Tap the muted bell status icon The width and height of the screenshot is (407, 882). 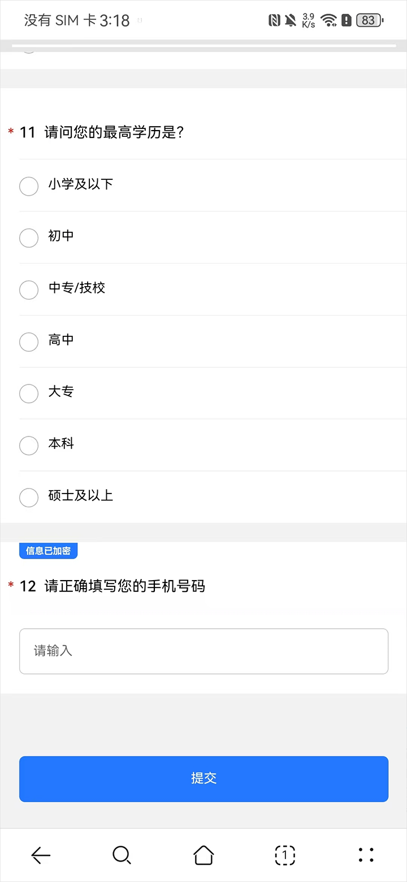[x=291, y=20]
